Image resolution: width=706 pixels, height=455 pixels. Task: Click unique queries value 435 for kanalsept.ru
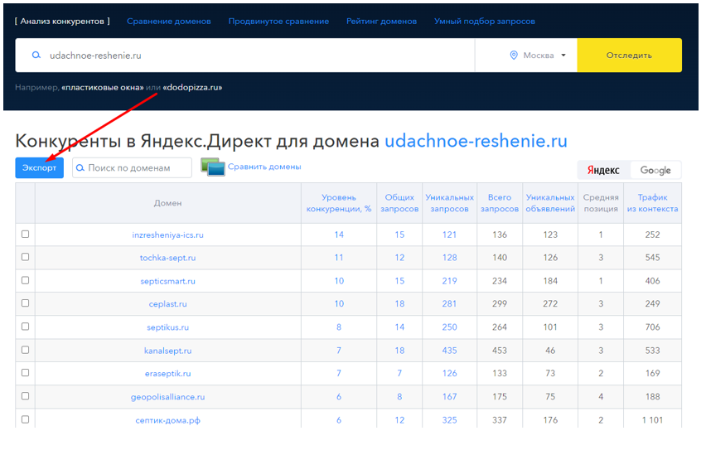[449, 351]
